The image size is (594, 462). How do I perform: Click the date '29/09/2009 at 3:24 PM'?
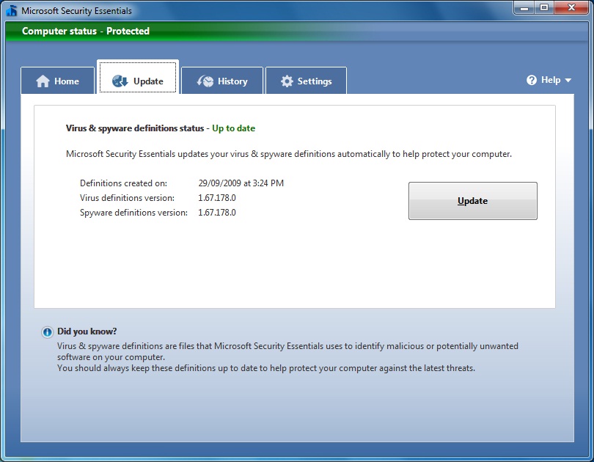tap(241, 183)
